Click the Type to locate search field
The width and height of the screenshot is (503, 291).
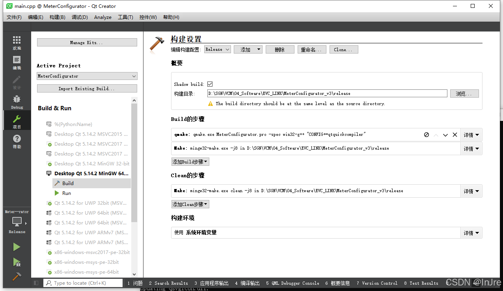[83, 283]
